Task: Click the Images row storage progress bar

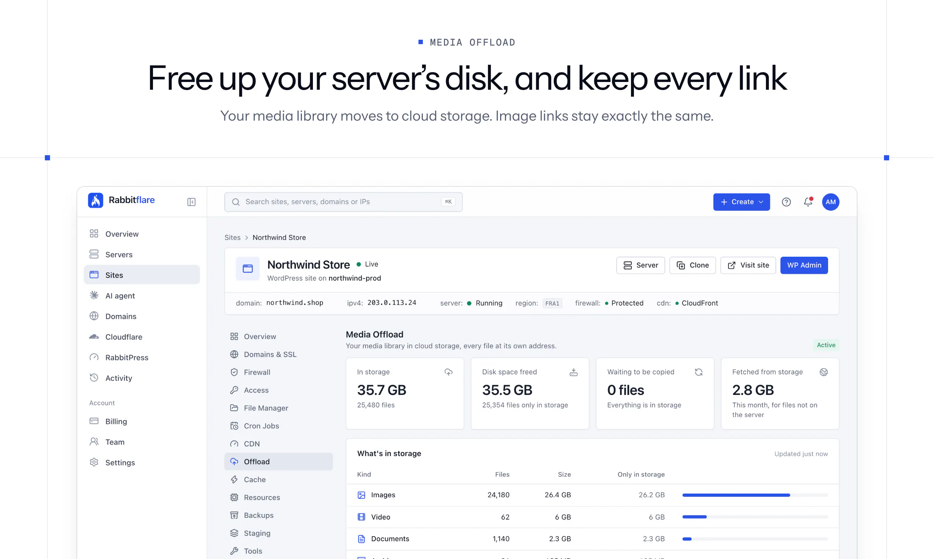Action: pos(755,495)
